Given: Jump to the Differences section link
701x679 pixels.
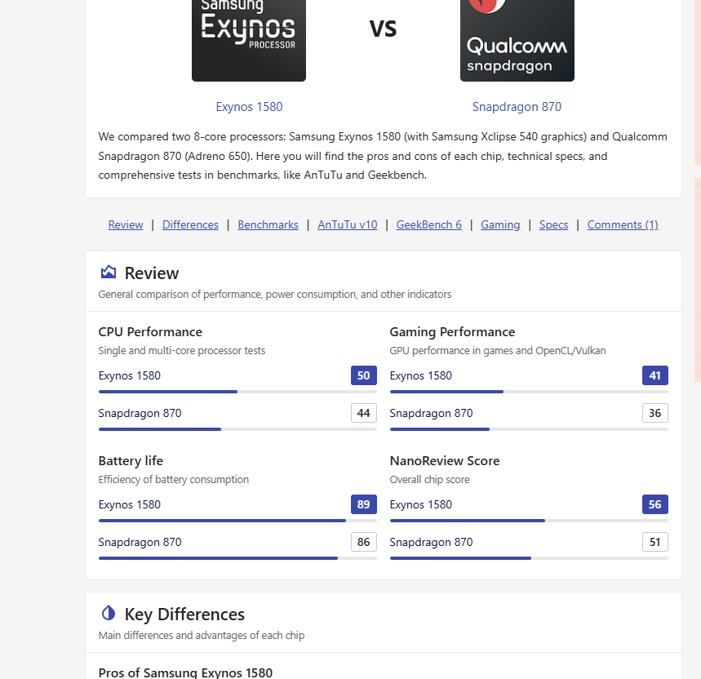Looking at the screenshot, I should coord(190,224).
